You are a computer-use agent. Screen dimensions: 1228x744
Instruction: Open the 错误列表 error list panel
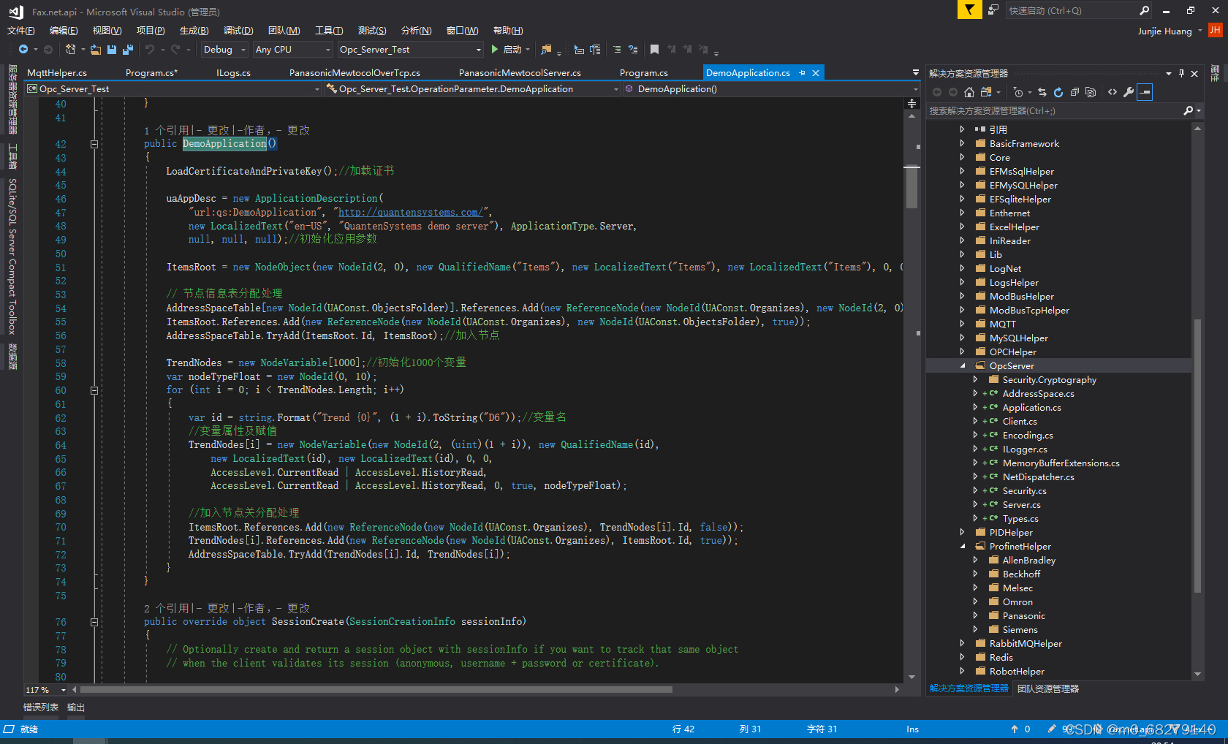point(41,707)
